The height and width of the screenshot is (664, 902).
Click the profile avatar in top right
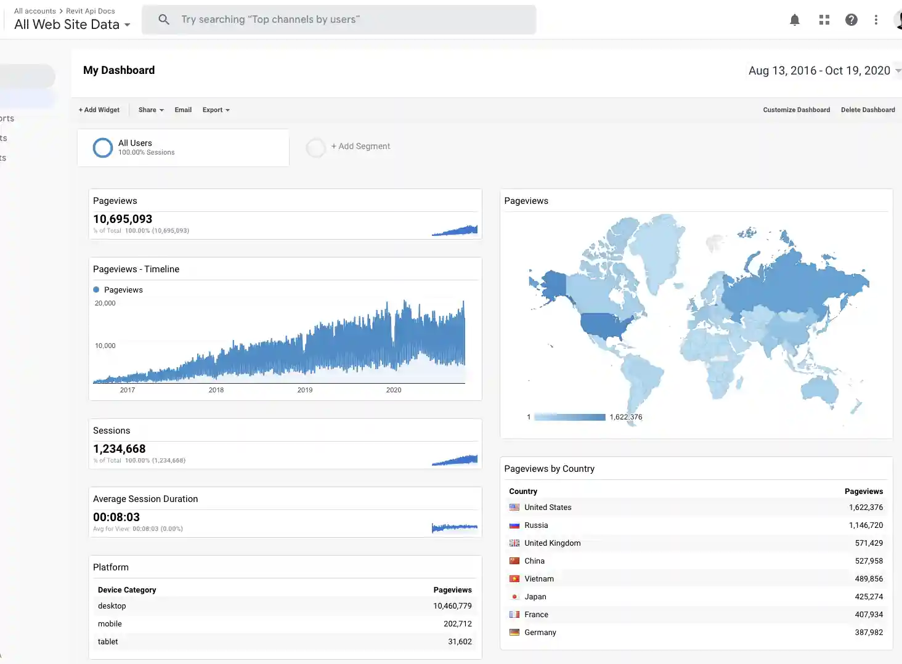pos(898,19)
